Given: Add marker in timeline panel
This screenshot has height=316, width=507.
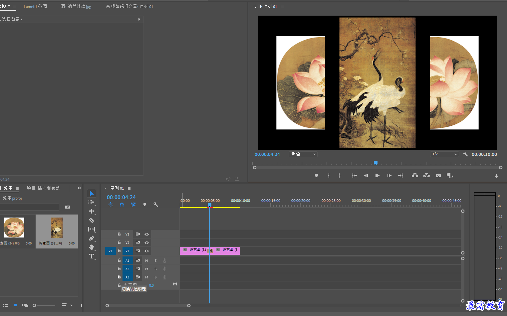Looking at the screenshot, I should tap(144, 205).
